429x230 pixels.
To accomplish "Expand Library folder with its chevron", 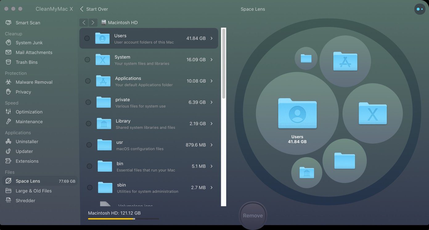I will coord(212,123).
